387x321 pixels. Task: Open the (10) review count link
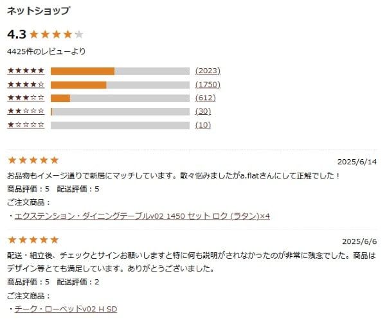[x=203, y=125]
